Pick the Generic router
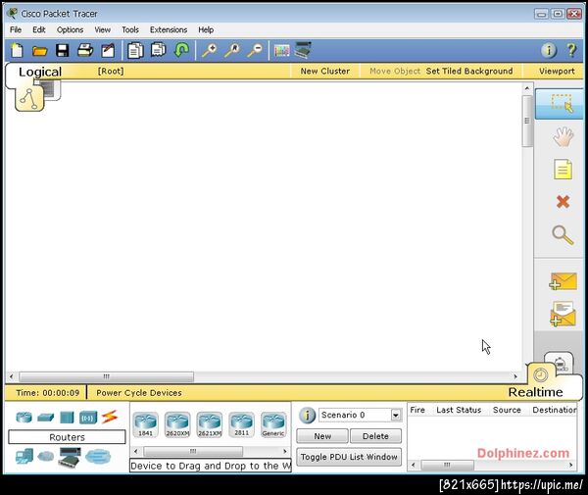This screenshot has width=588, height=495. (x=273, y=424)
